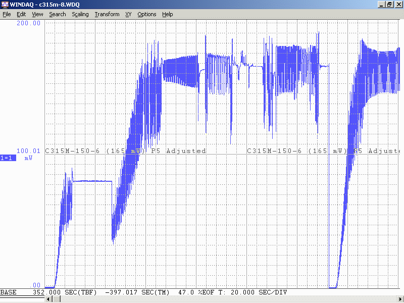Screen dimensions: 404x303
Task: Click the horizontal scrollbar thumb
Action: click(x=56, y=299)
